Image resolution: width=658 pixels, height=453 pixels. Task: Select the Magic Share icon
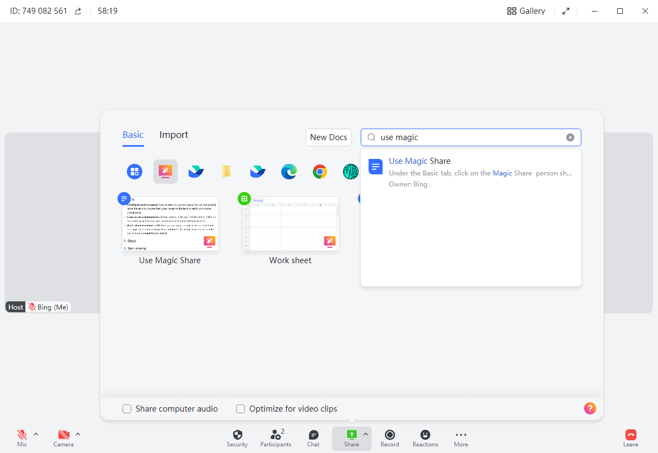coord(165,172)
